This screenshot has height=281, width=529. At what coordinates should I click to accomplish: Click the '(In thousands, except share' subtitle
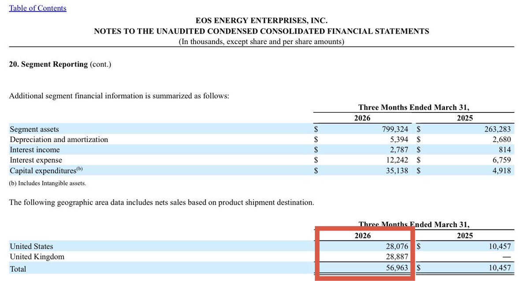(x=261, y=41)
